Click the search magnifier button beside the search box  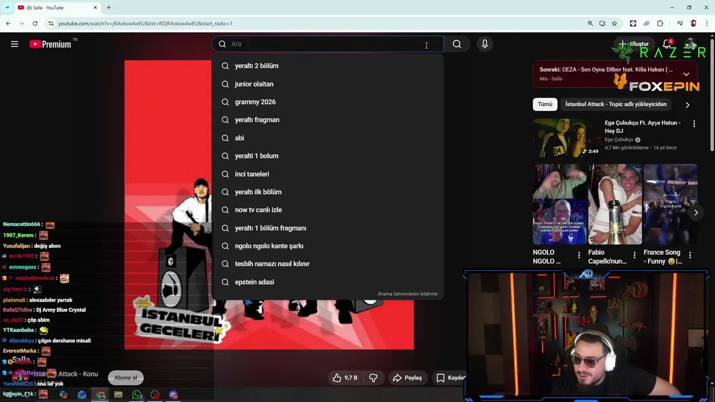coord(457,44)
